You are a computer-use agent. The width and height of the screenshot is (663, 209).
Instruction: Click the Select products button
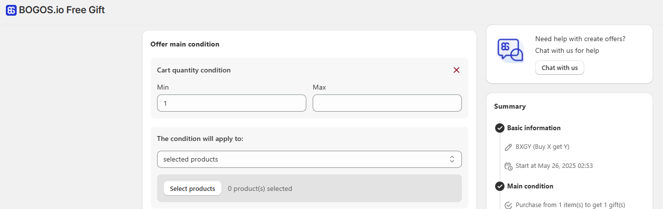[x=192, y=188]
